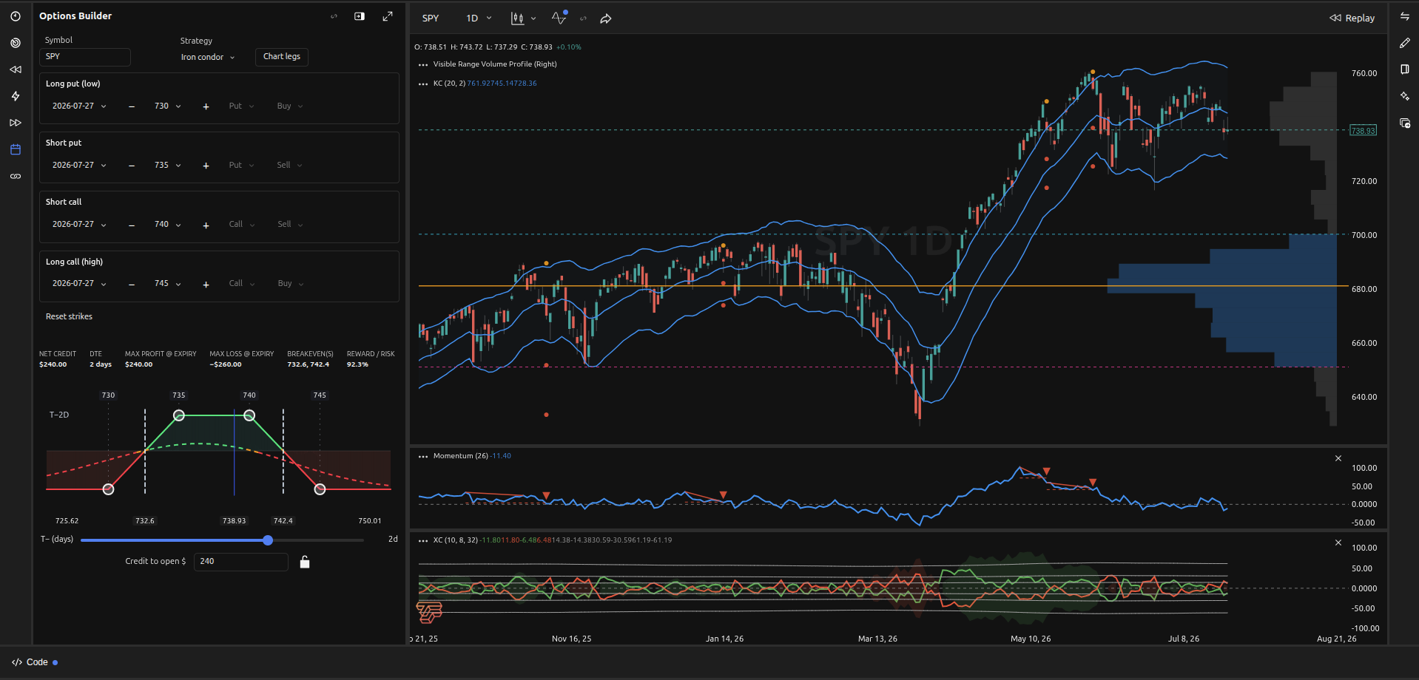Decrease Short put strike with minus
The height and width of the screenshot is (680, 1419).
tap(132, 166)
